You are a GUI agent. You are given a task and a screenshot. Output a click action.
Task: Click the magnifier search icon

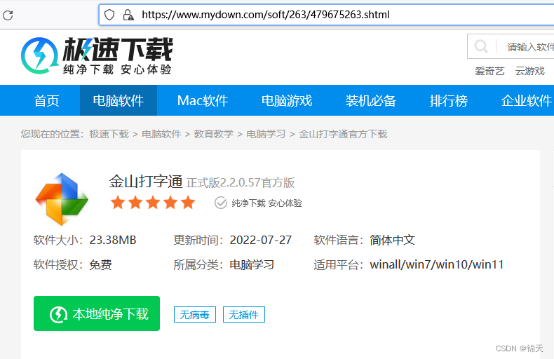click(481, 46)
